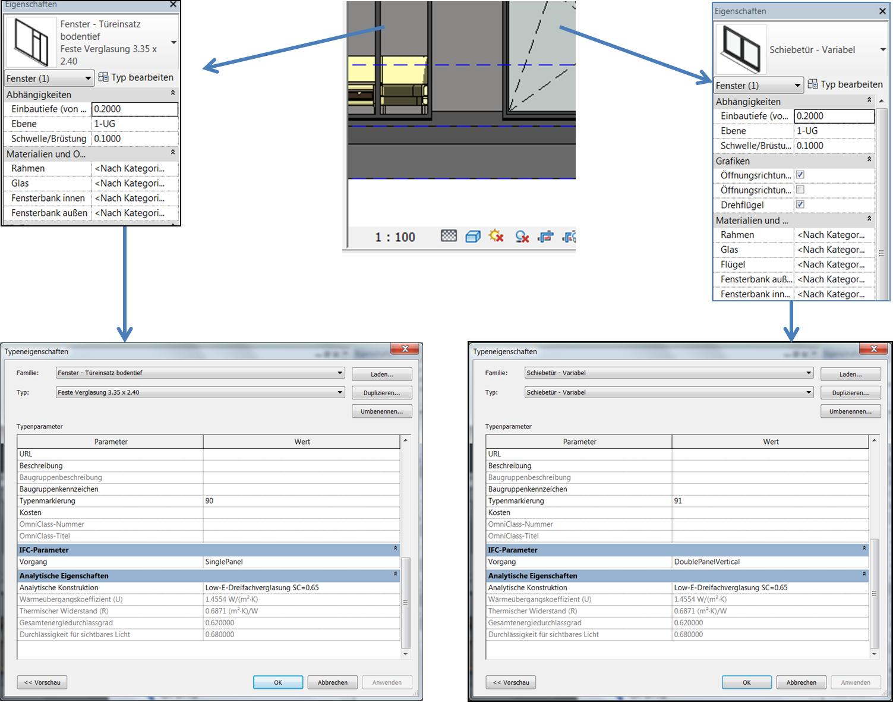Close the Schiebetür Eigenschaften panel
This screenshot has width=893, height=702.
click(883, 11)
